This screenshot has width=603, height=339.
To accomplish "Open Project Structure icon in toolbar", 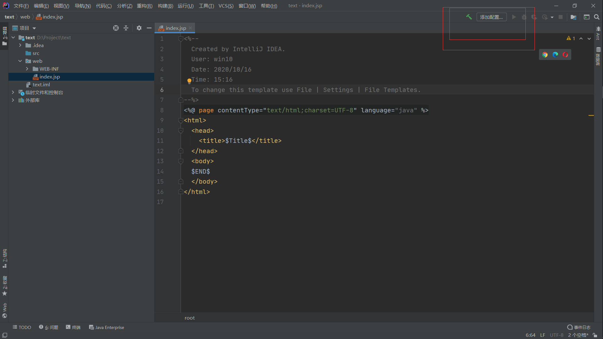I will [573, 17].
